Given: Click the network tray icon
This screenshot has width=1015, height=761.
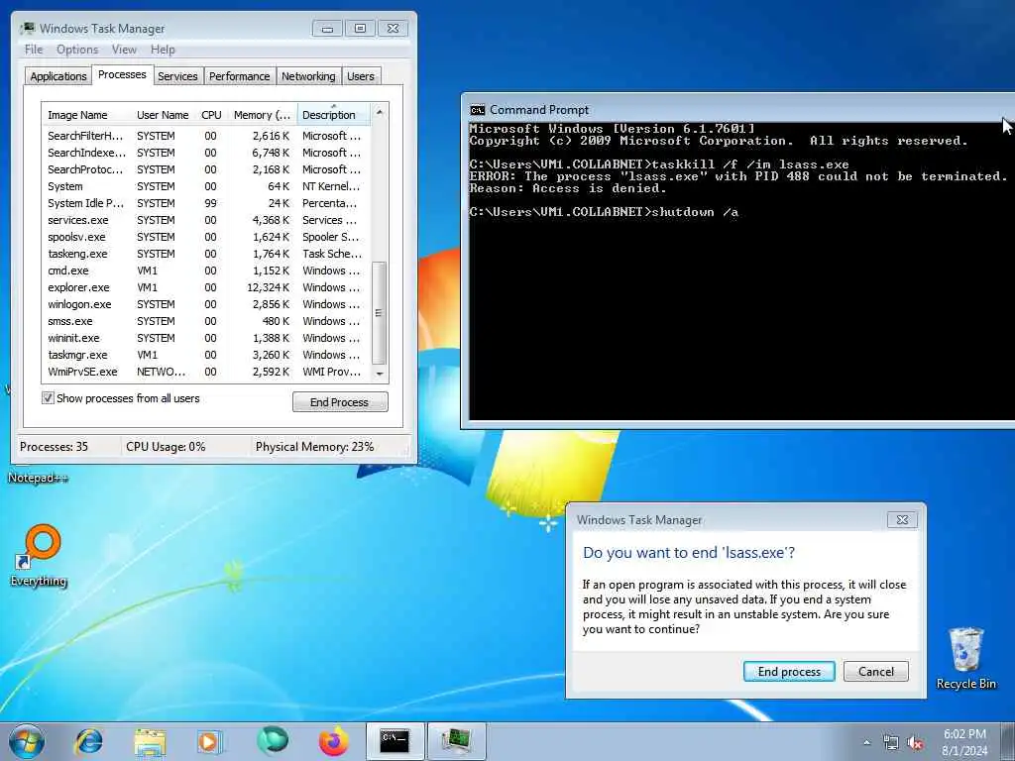Looking at the screenshot, I should [x=891, y=743].
